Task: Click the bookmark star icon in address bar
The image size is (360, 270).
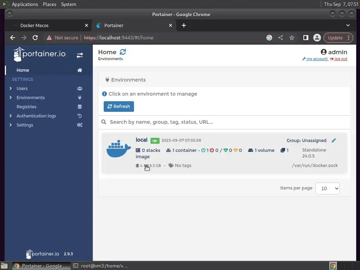Action: tap(291, 38)
